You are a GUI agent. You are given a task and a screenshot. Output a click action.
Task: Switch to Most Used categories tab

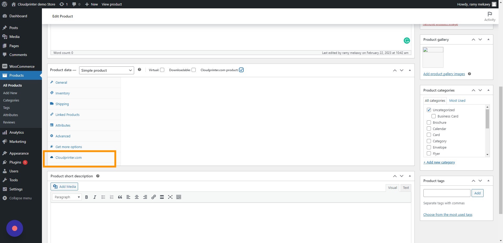[x=457, y=100]
